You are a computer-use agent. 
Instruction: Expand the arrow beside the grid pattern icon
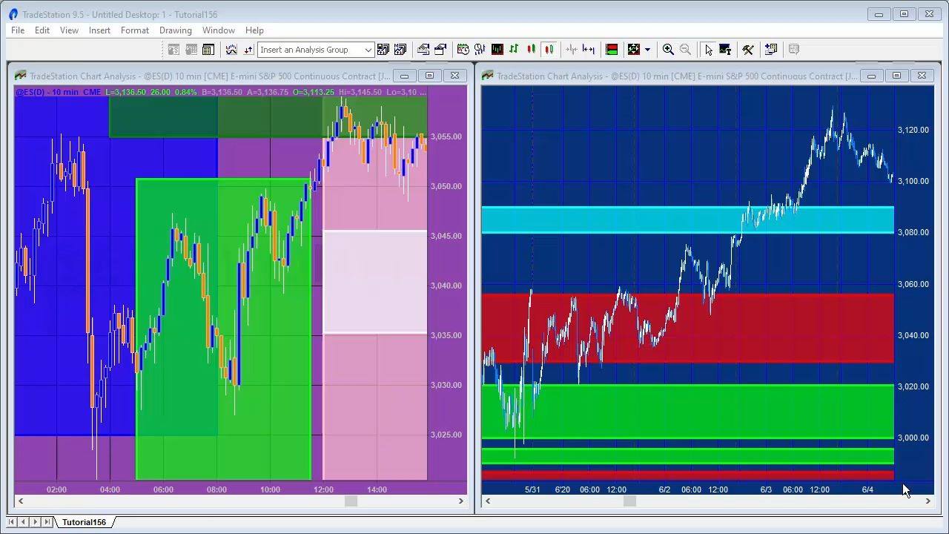(x=647, y=50)
